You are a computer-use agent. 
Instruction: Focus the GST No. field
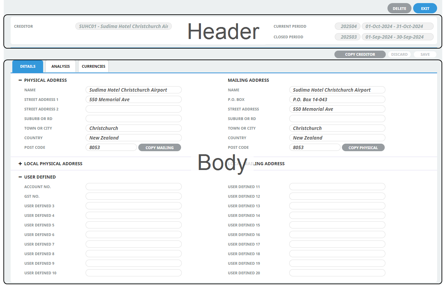[x=133, y=196]
